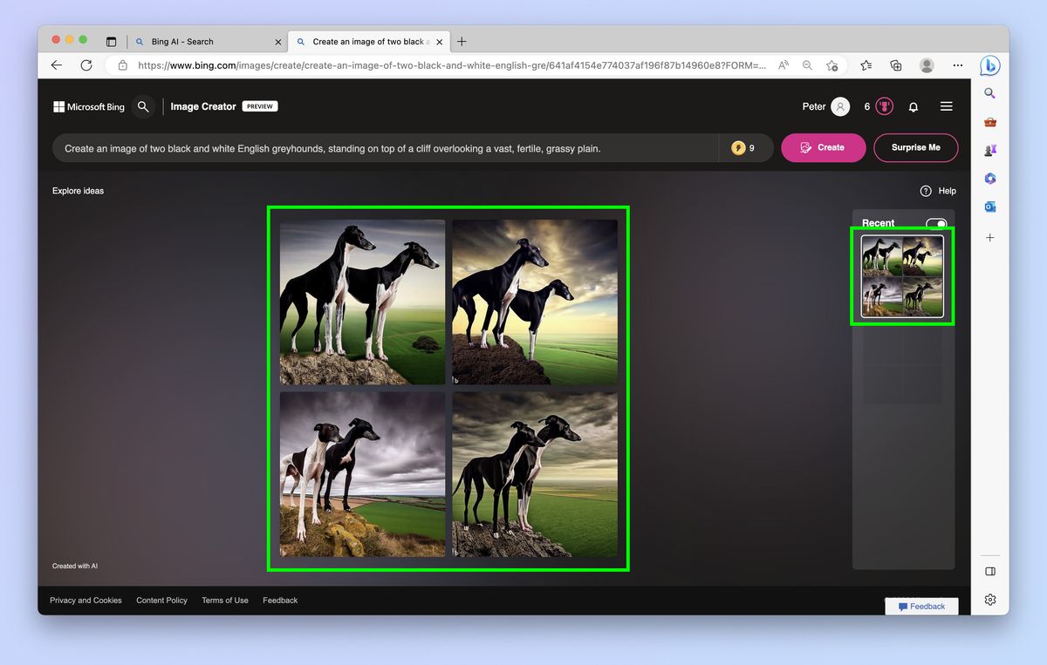Viewport: 1047px width, 665px height.
Task: Toggle the Recent panel switch
Action: click(x=935, y=224)
